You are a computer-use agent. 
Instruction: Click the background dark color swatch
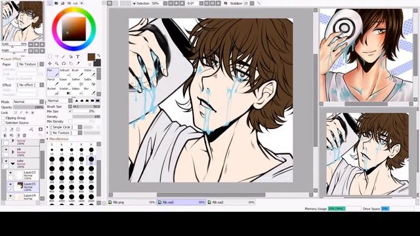[x=98, y=63]
